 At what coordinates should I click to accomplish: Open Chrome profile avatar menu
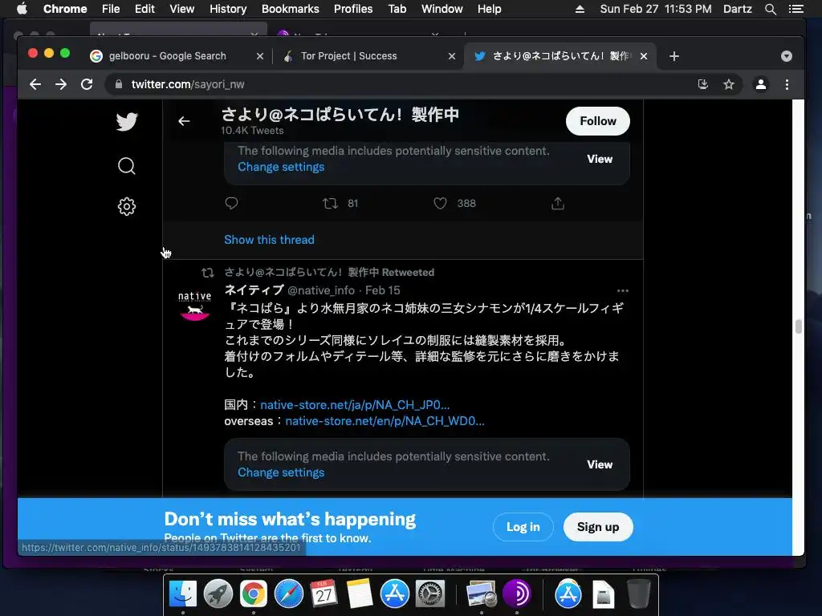click(x=761, y=84)
